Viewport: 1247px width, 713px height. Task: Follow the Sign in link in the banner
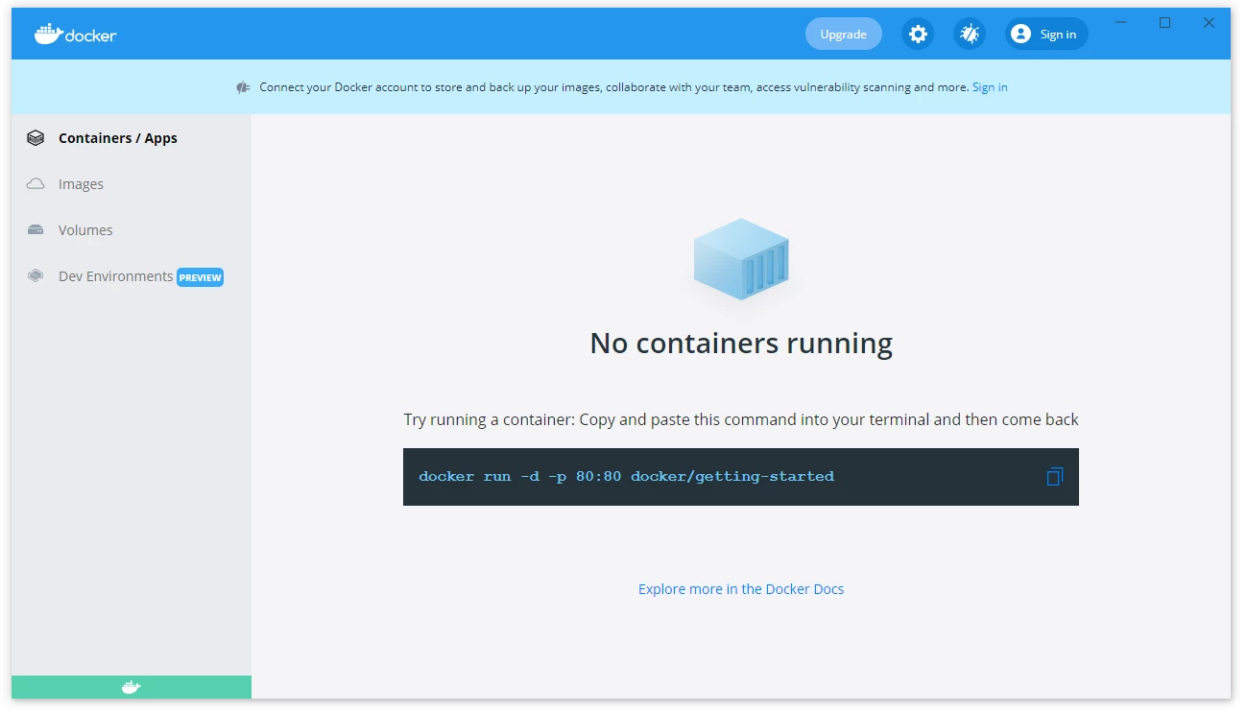click(989, 87)
